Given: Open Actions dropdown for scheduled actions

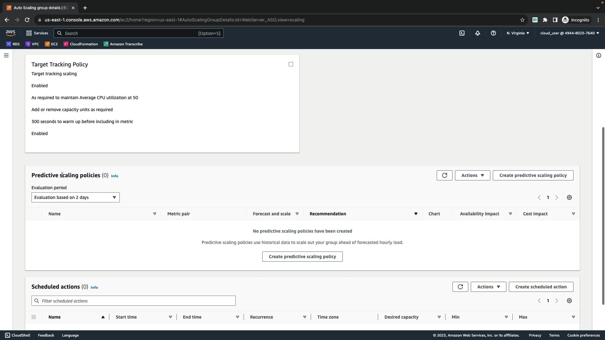Looking at the screenshot, I should (488, 287).
